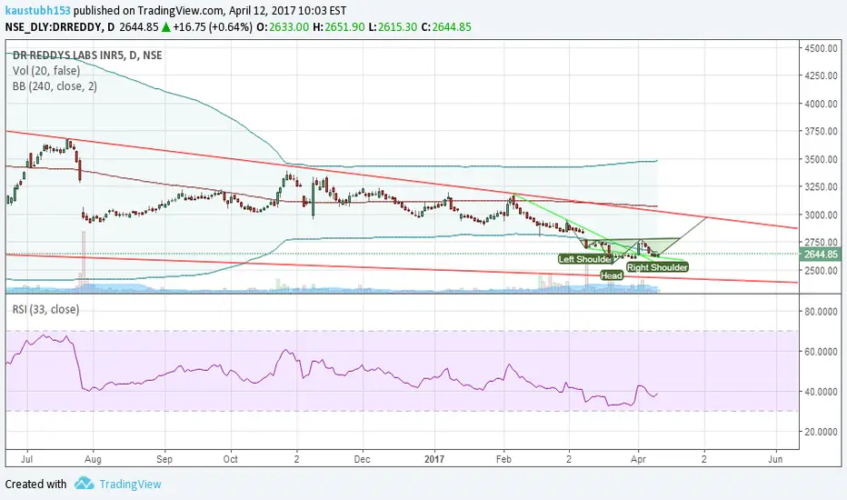The height and width of the screenshot is (500, 847).
Task: Click the current price tag 2644.85 on axis
Action: (821, 254)
